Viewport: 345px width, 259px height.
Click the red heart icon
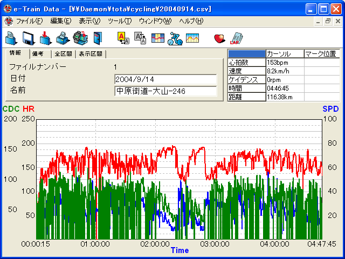(x=219, y=38)
